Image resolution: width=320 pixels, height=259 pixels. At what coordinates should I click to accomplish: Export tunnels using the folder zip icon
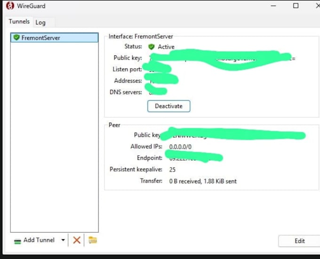[x=92, y=240]
